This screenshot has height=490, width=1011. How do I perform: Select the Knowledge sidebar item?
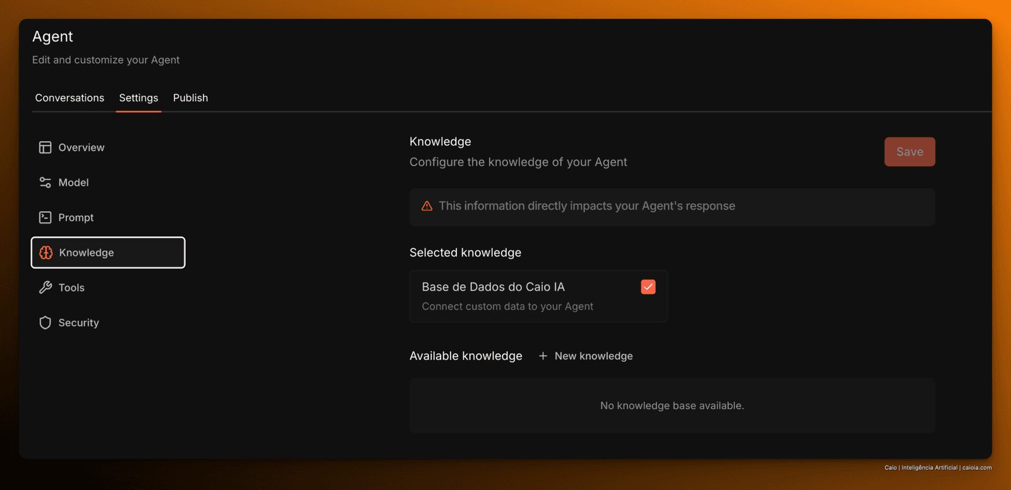108,253
